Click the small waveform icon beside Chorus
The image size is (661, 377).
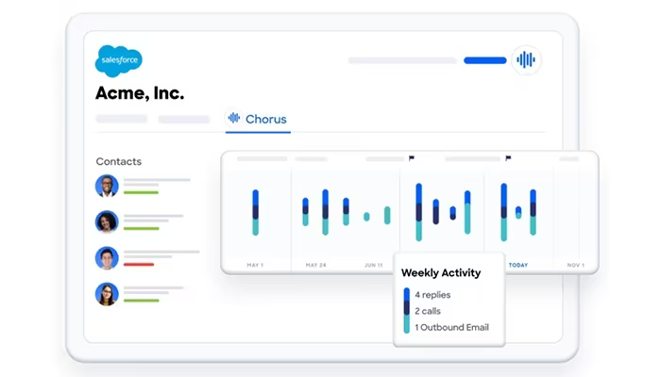pyautogui.click(x=234, y=118)
